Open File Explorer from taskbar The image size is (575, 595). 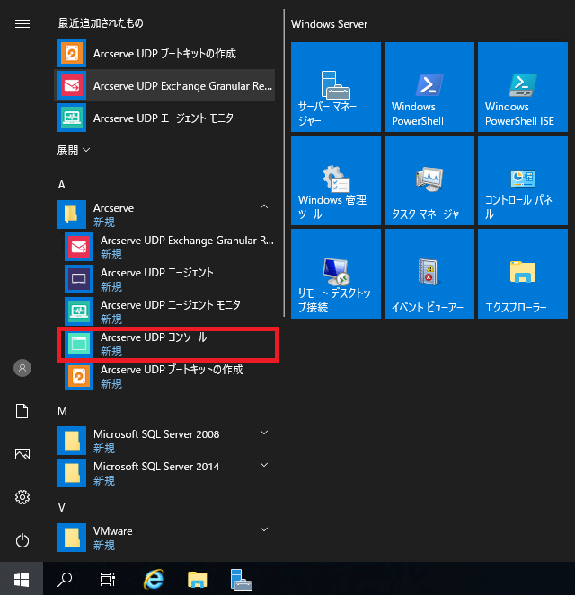click(198, 580)
